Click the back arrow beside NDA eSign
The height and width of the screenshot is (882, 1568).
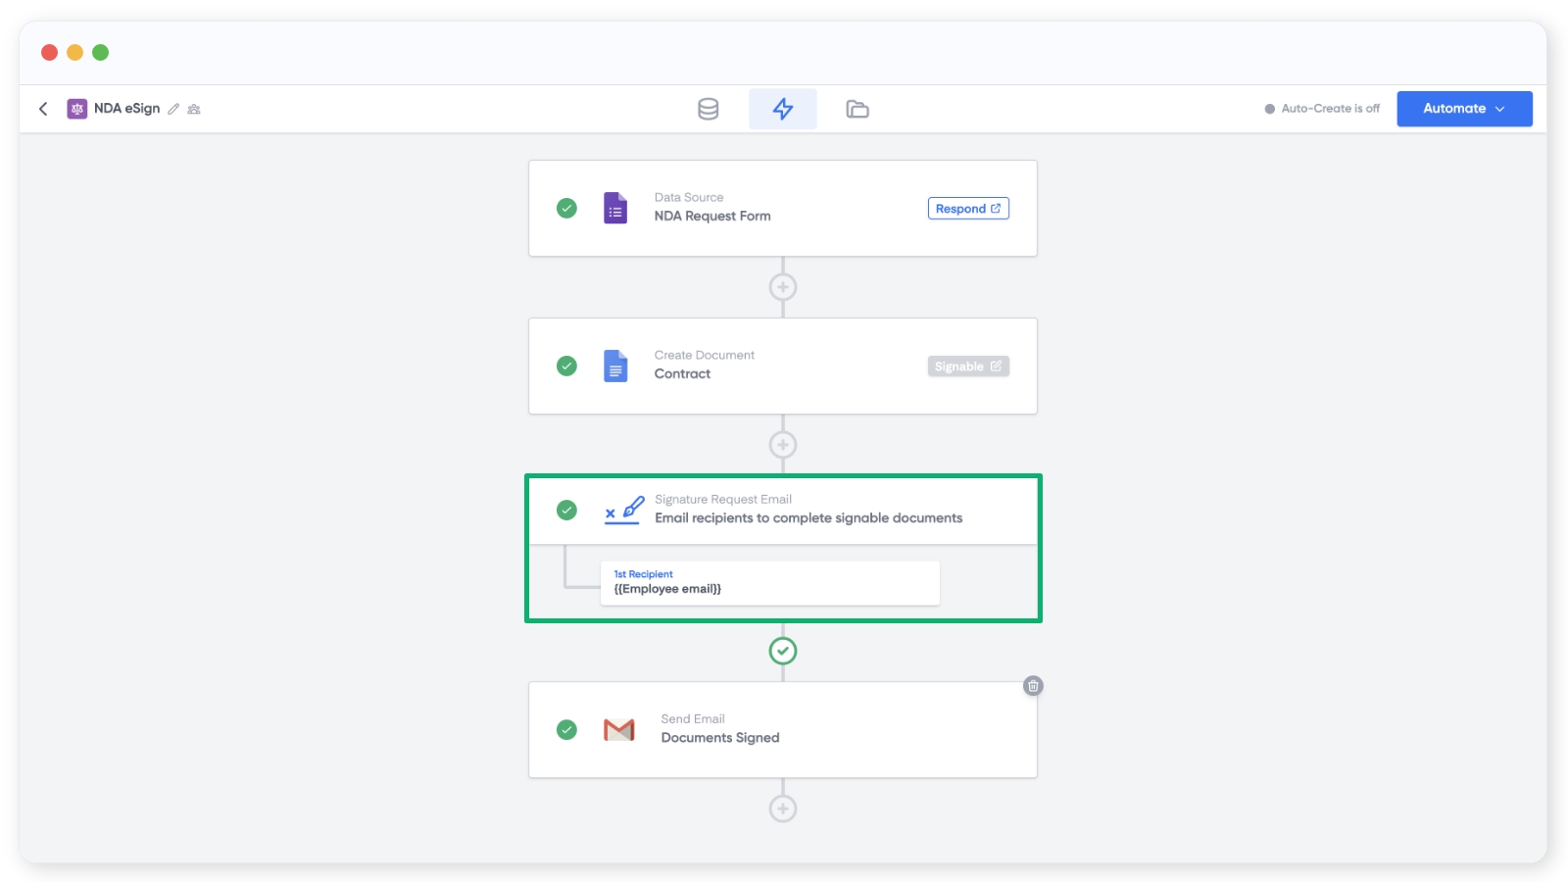coord(43,109)
